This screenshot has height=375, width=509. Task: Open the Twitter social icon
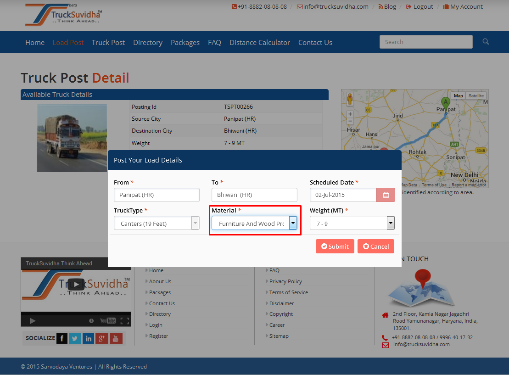75,338
